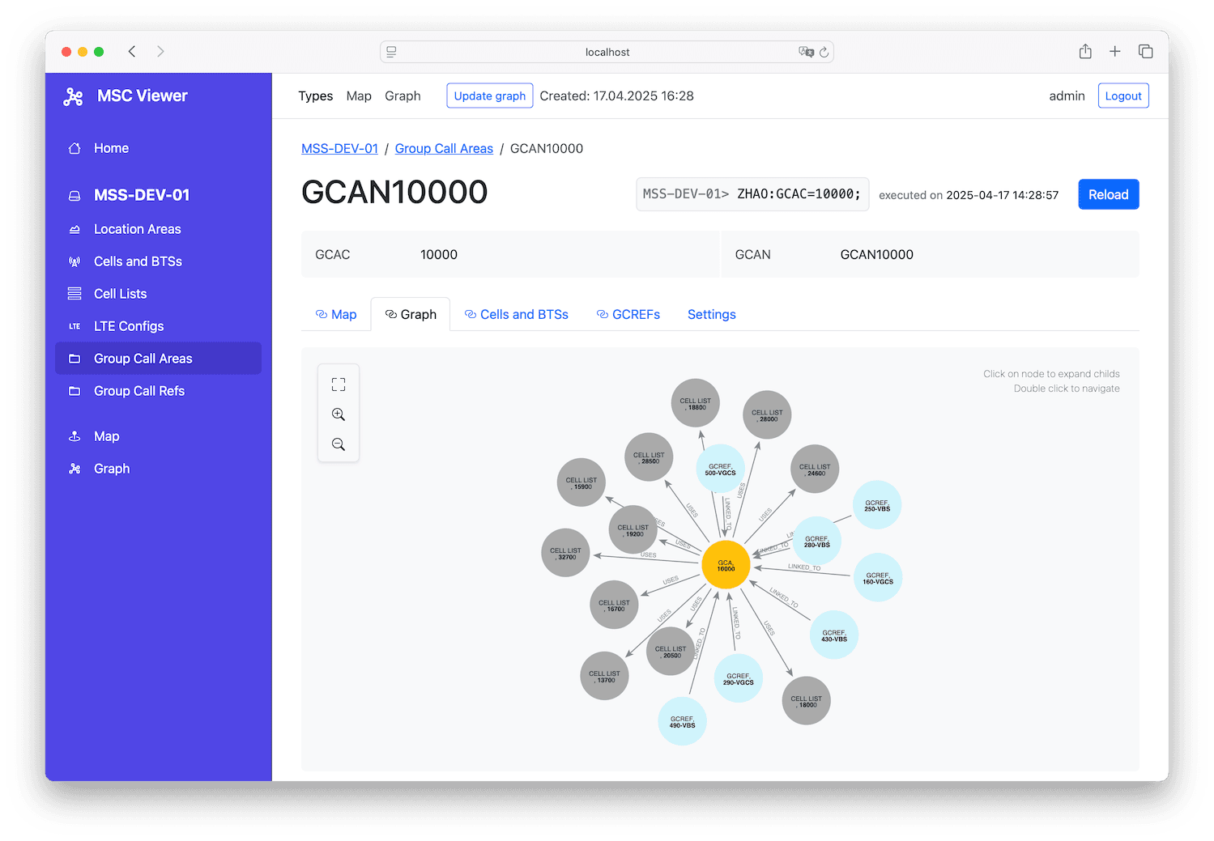Click the CELL LIST 18800 node

696,403
